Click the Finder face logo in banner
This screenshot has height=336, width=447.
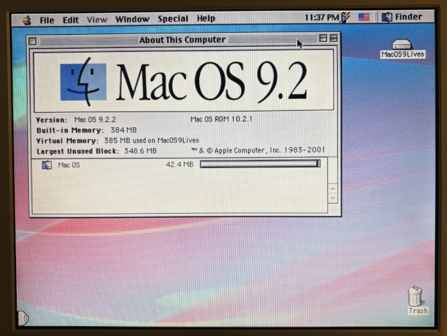(x=83, y=82)
